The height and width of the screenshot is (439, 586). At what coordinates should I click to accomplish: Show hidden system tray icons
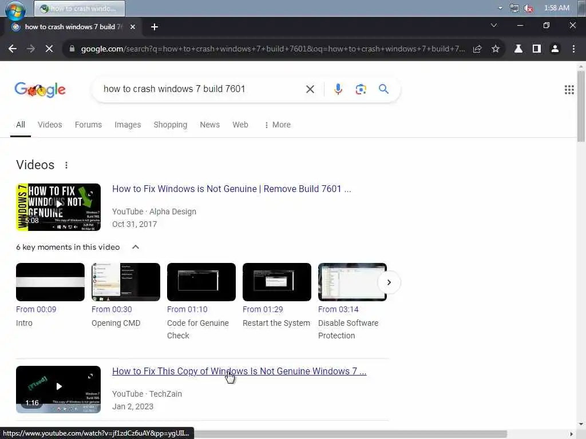[500, 8]
